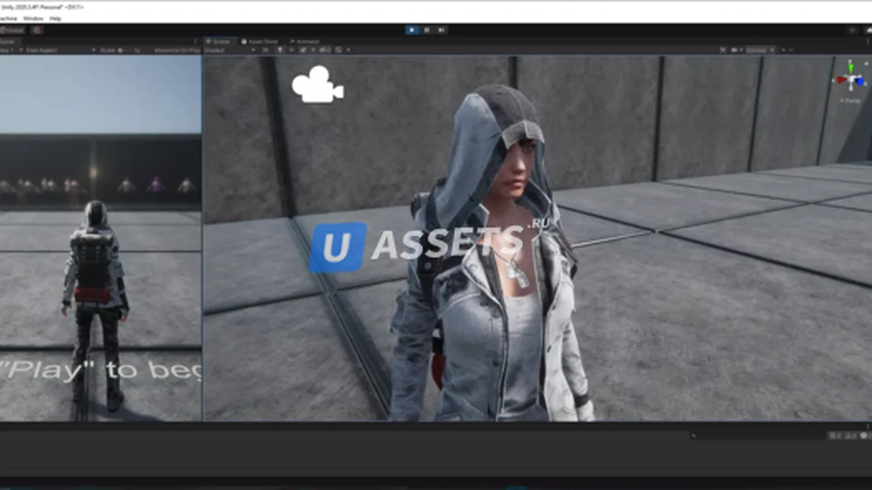Toggle scene effects icon

(303, 50)
